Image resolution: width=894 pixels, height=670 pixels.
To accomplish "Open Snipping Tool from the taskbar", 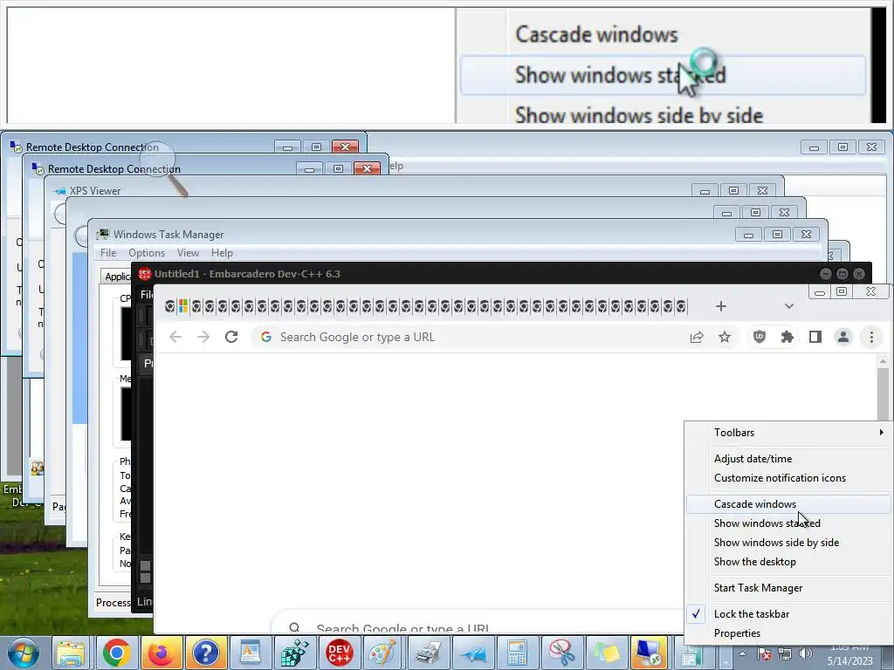I will [x=561, y=653].
